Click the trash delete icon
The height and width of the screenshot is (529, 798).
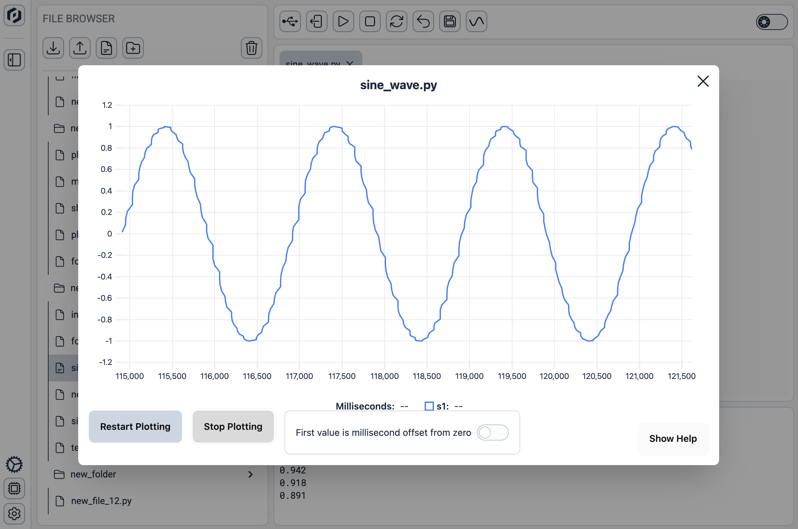[x=251, y=48]
